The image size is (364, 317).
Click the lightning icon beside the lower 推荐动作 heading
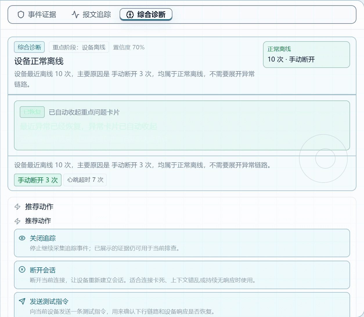click(x=17, y=221)
